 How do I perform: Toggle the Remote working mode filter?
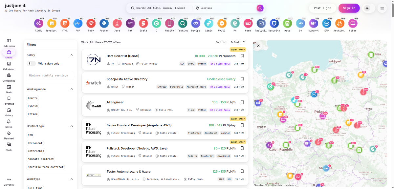pos(33,98)
